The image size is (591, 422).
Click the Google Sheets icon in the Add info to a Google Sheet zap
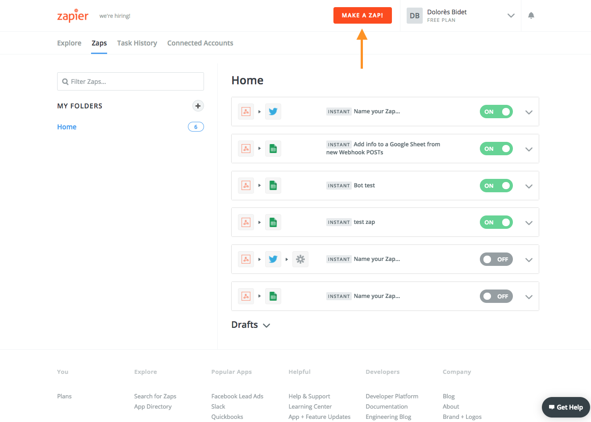[x=273, y=149]
